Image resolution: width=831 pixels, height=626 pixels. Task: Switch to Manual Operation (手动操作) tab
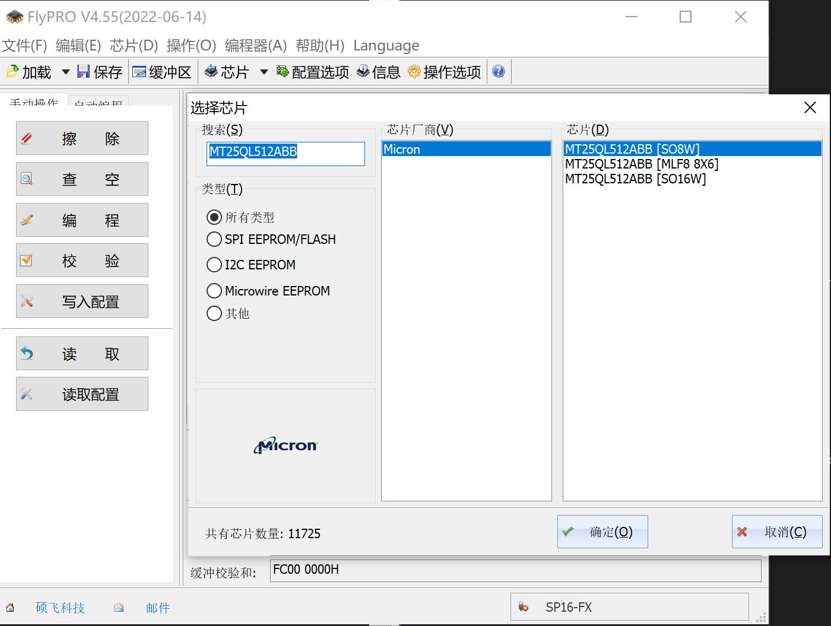pyautogui.click(x=34, y=101)
